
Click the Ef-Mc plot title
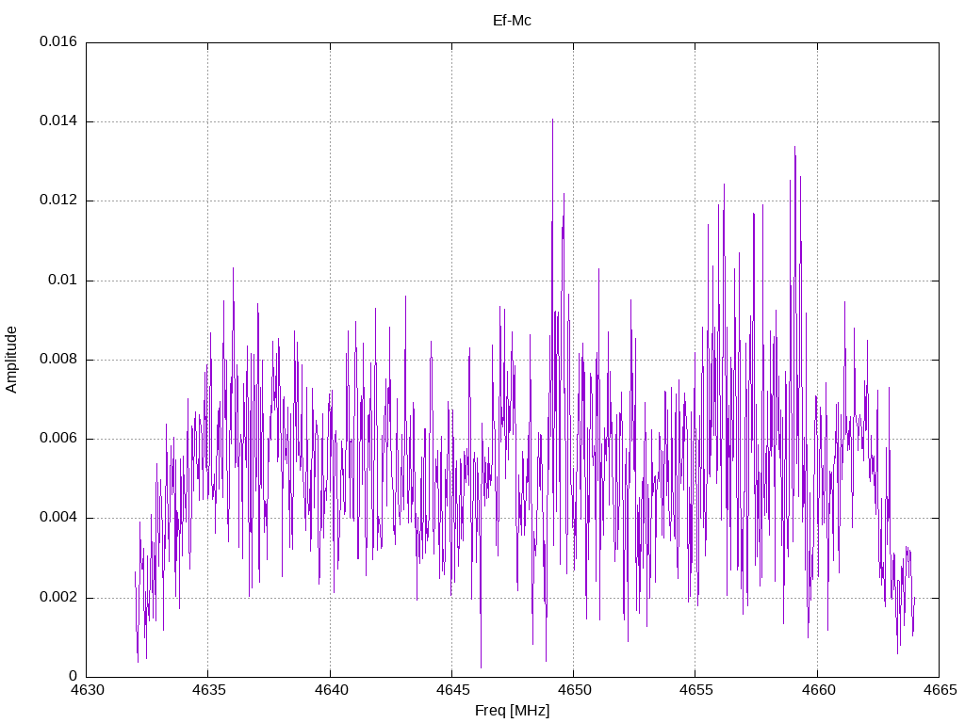tap(512, 21)
